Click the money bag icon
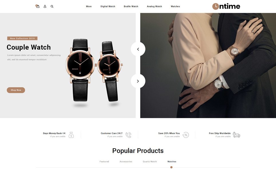276x171 pixels. pos(71,135)
